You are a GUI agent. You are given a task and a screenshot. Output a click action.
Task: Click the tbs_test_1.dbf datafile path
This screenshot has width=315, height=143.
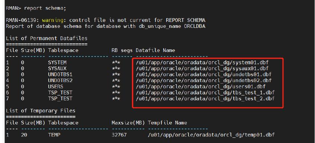[x=205, y=92]
